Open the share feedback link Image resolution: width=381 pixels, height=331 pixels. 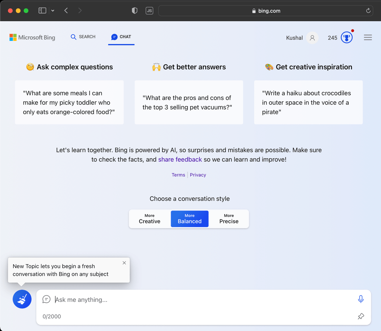click(180, 159)
